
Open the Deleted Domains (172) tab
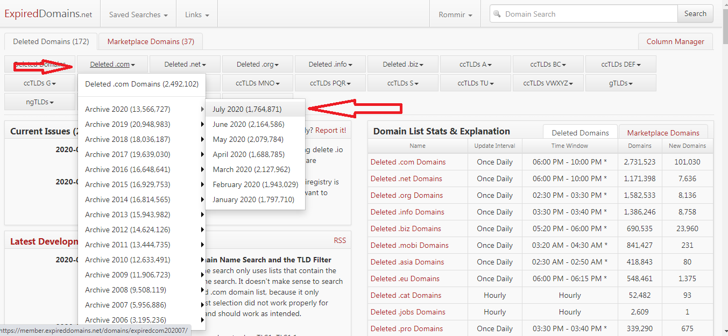(x=51, y=41)
